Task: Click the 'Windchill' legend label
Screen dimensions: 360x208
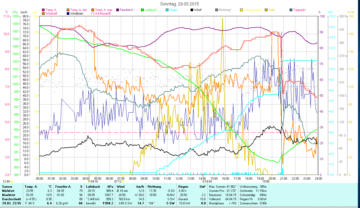Action: (52, 13)
